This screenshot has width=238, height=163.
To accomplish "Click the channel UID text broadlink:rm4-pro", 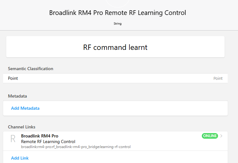I will (x=76, y=147).
